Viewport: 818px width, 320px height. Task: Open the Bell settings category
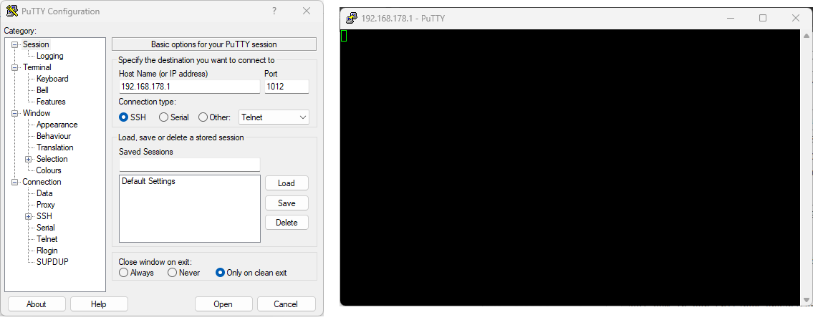click(42, 91)
